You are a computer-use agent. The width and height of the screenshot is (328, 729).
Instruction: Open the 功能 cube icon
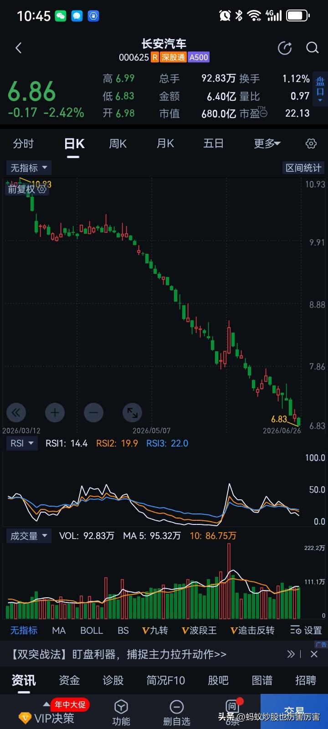pyautogui.click(x=121, y=713)
